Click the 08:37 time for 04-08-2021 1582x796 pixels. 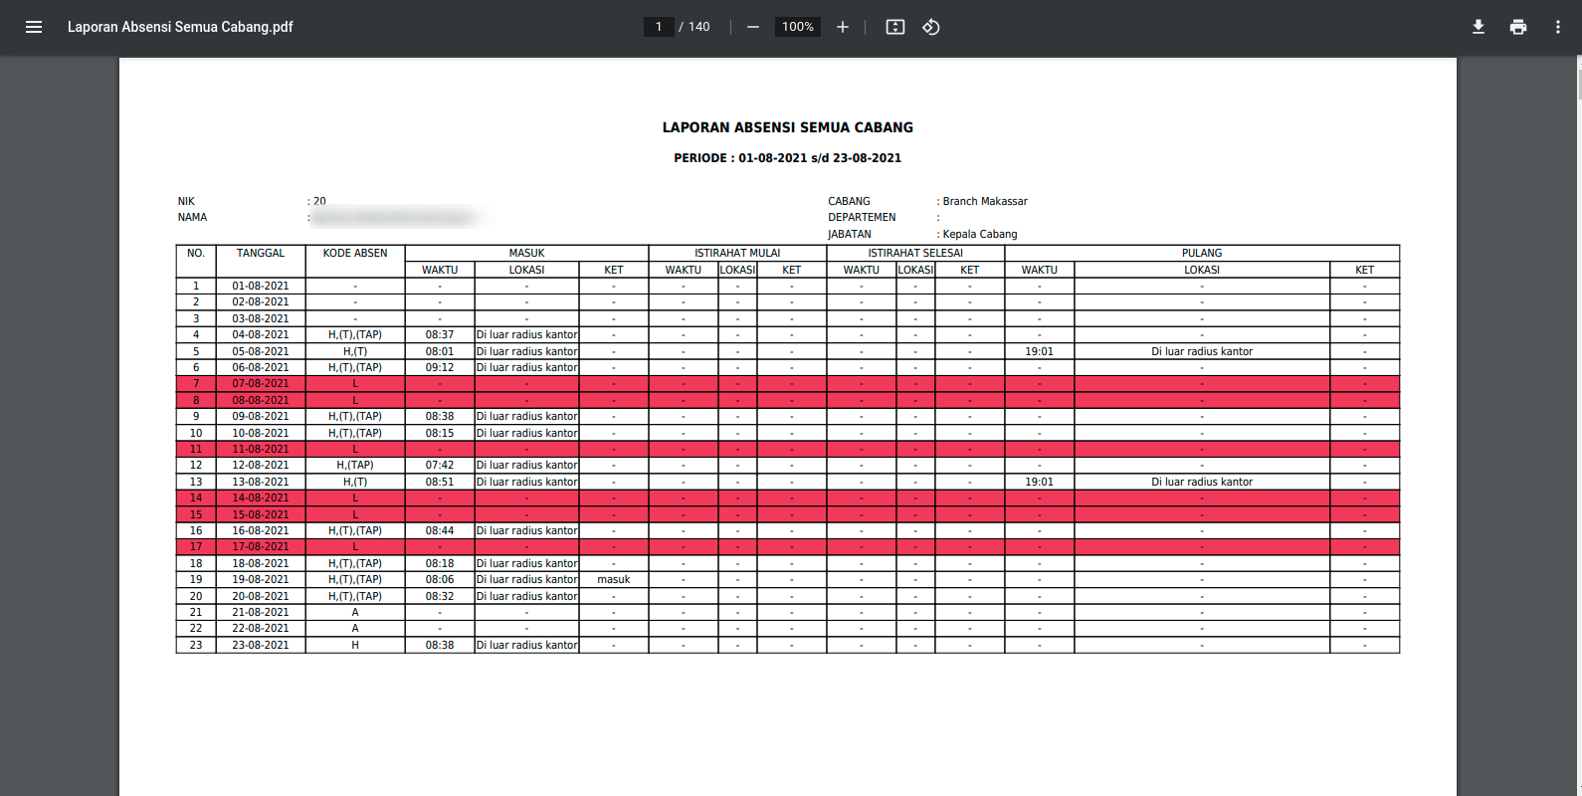tap(440, 335)
